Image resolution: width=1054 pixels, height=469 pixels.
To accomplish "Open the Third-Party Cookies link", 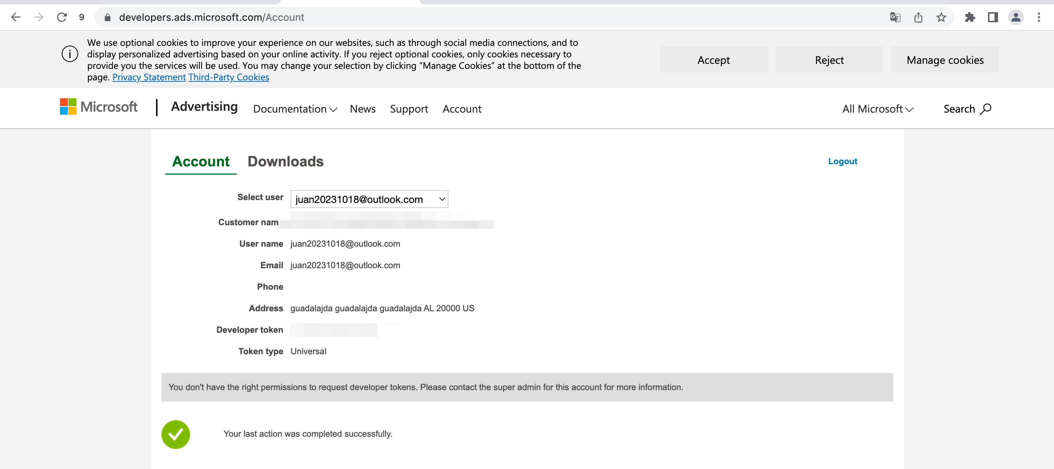I will [x=229, y=77].
